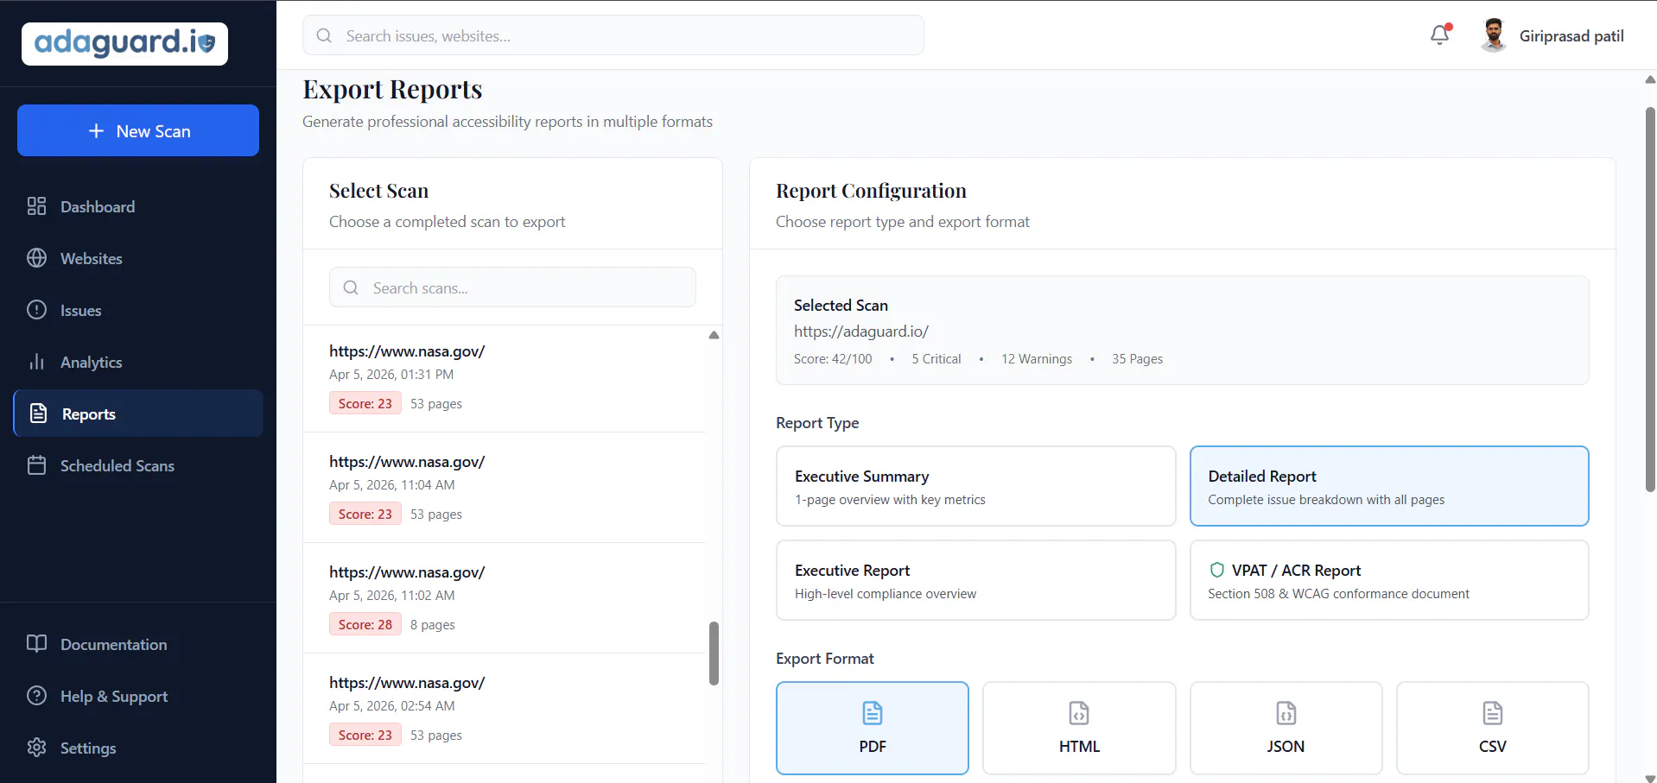Click the plus icon in New Scan
This screenshot has width=1657, height=783.
tap(97, 131)
